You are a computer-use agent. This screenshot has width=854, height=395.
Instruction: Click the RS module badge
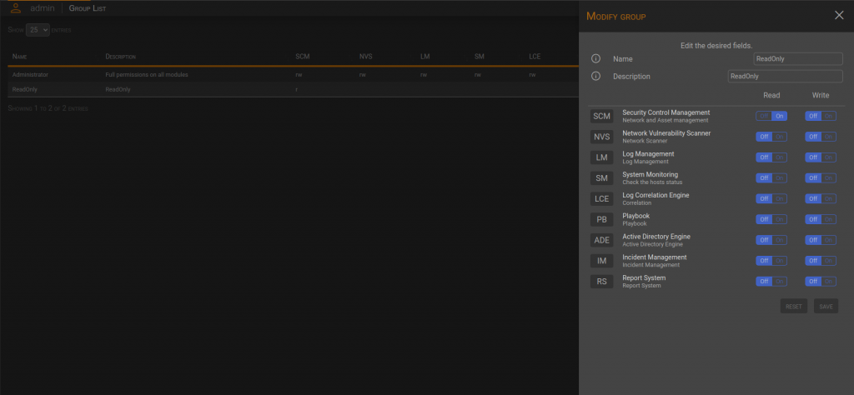coord(602,282)
